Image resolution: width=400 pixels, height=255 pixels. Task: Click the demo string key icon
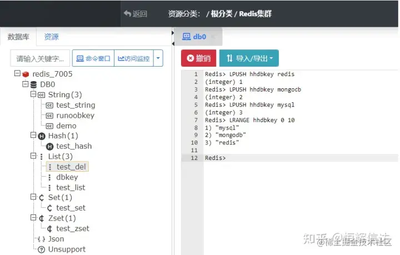pyautogui.click(x=49, y=126)
